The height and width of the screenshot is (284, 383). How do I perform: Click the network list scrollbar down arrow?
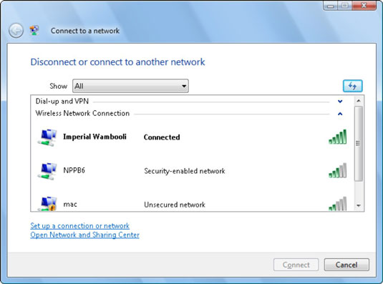pos(359,206)
